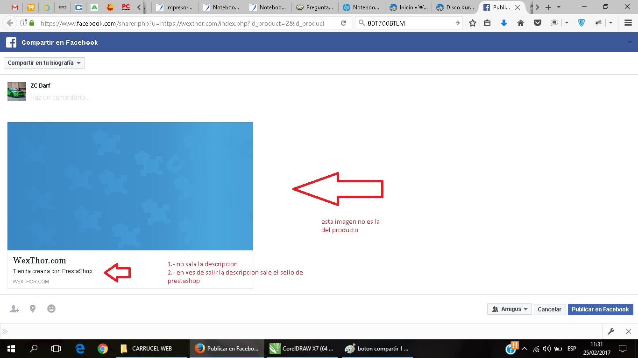Expand the list all tabs dropdown
Viewport: 638px width, 358px height.
(559, 7)
